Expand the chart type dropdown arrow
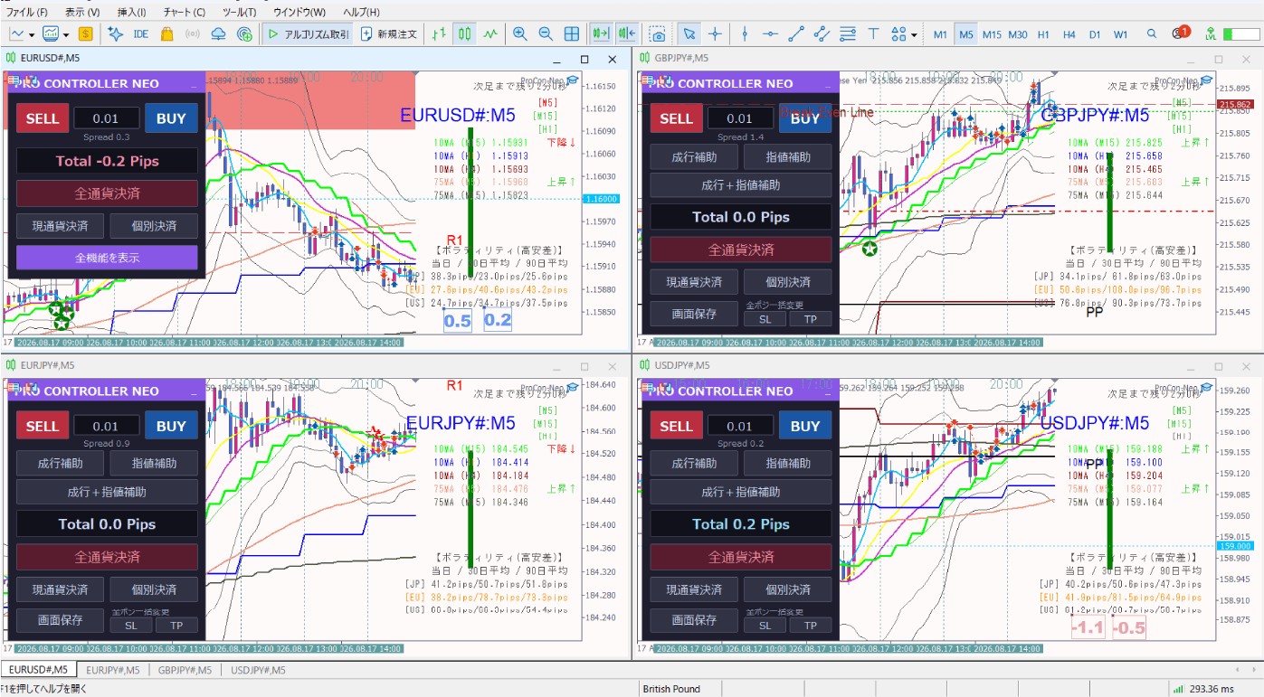1264x697 pixels. point(33,34)
